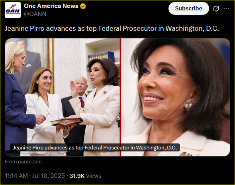Click the 31.9K Views count
The height and width of the screenshot is (185, 235).
[85, 176]
